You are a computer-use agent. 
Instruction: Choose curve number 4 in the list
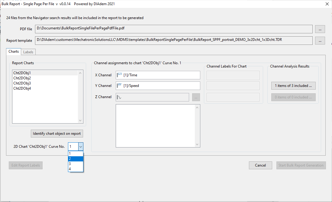tap(76, 169)
